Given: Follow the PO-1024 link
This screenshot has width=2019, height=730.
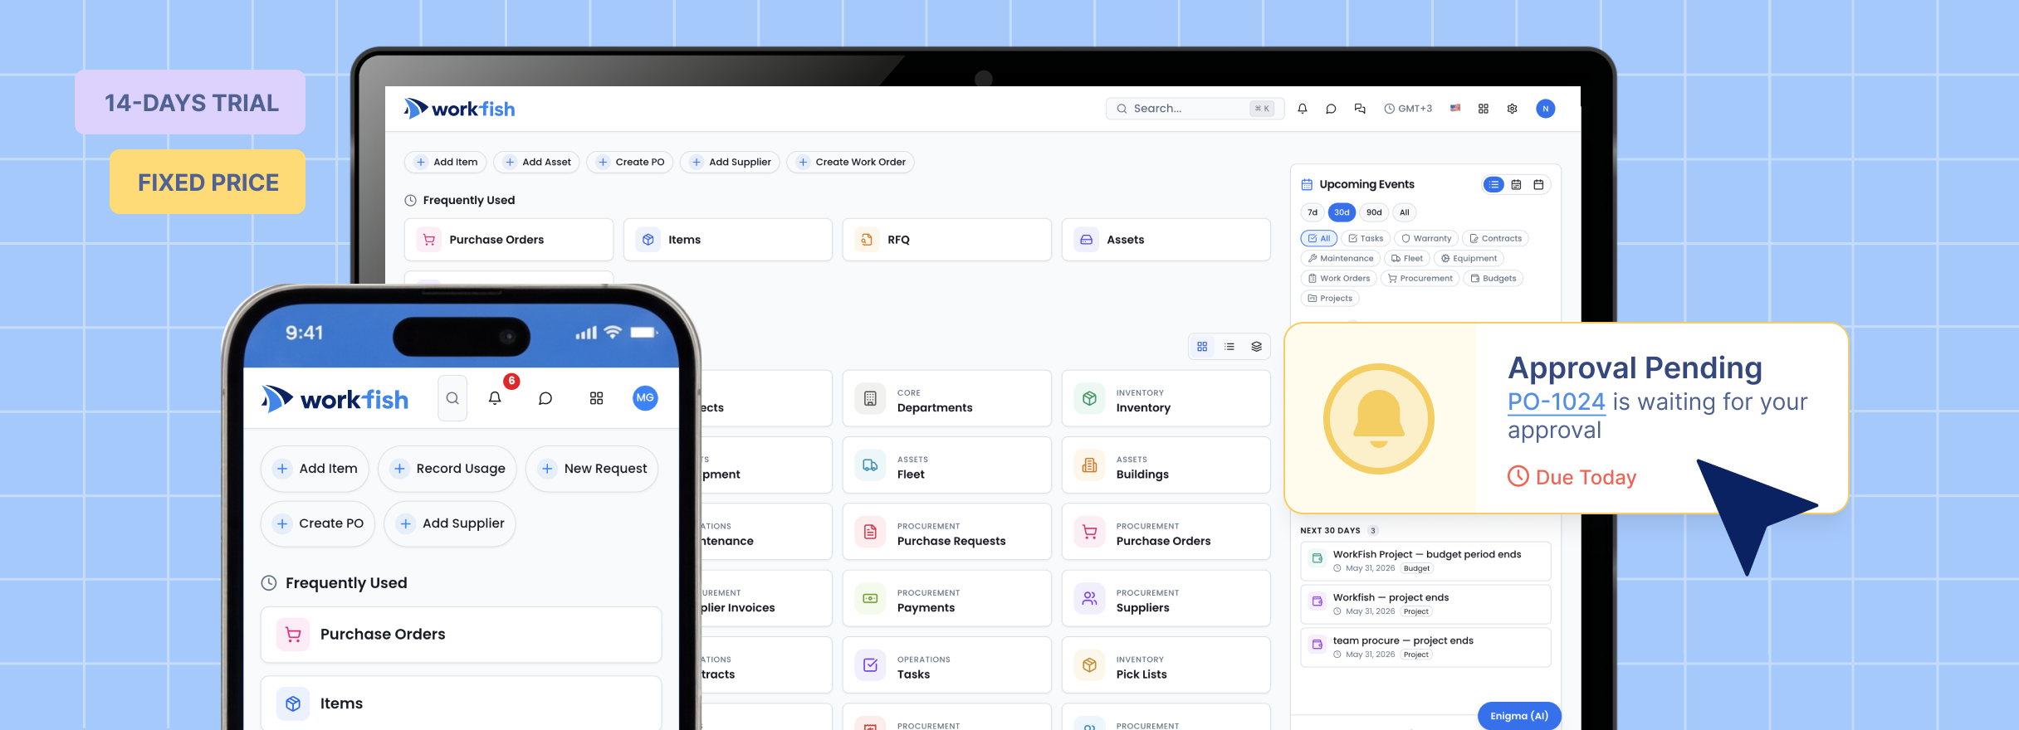Looking at the screenshot, I should [1557, 402].
